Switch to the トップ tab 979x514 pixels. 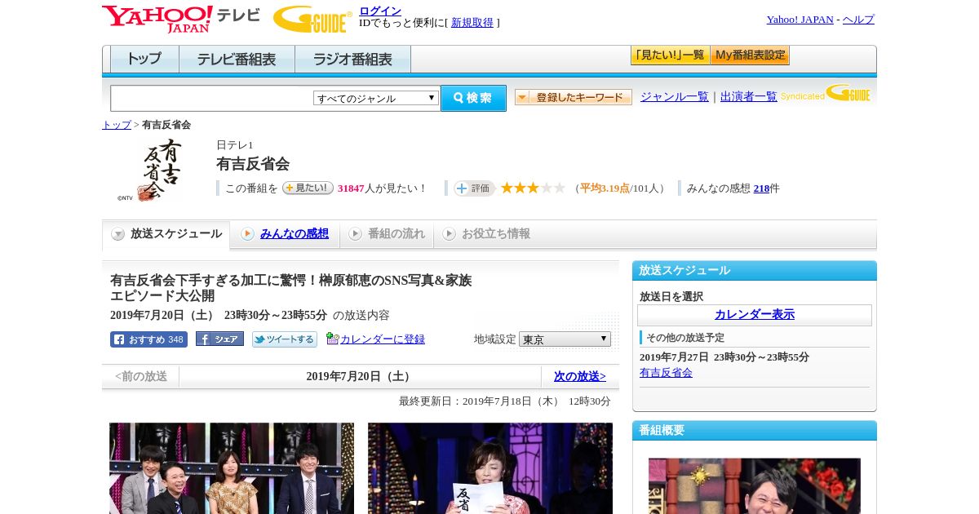(144, 60)
